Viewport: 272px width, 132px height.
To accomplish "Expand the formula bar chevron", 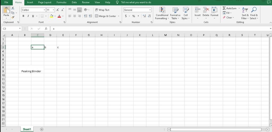I will pos(271,28).
